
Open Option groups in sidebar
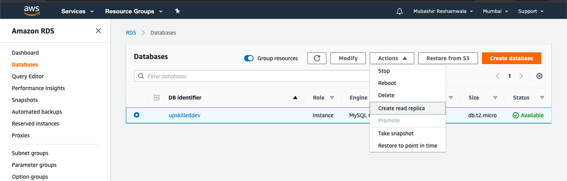[30, 177]
